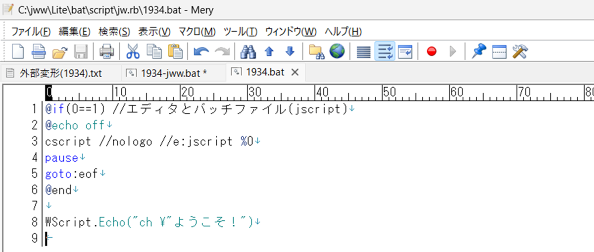Place cursor at end-of-file marker on line 9
Image resolution: width=594 pixels, height=252 pixels.
point(49,239)
